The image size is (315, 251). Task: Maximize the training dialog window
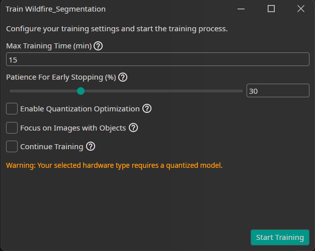271,9
